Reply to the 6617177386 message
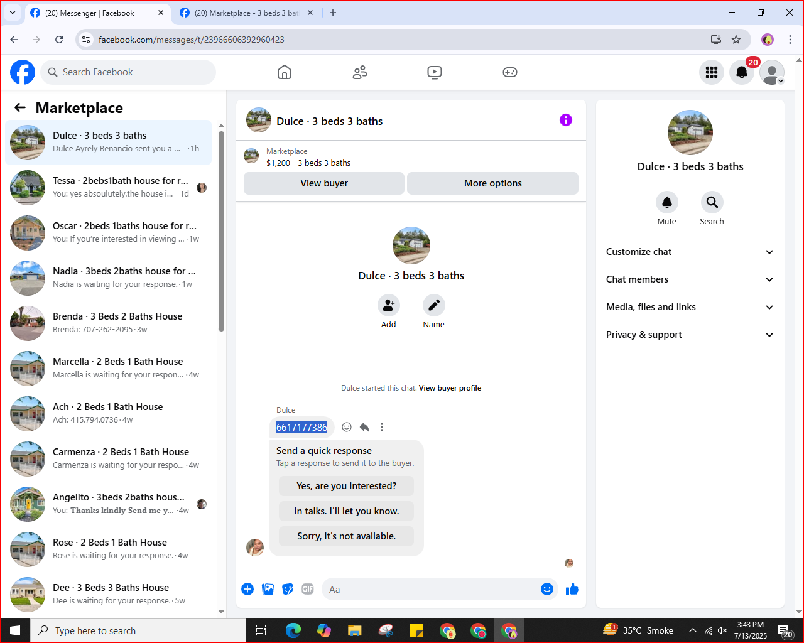This screenshot has width=804, height=643. pos(364,427)
